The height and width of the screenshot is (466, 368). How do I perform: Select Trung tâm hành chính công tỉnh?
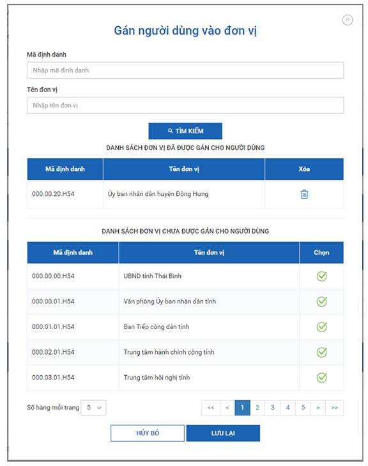coord(321,352)
